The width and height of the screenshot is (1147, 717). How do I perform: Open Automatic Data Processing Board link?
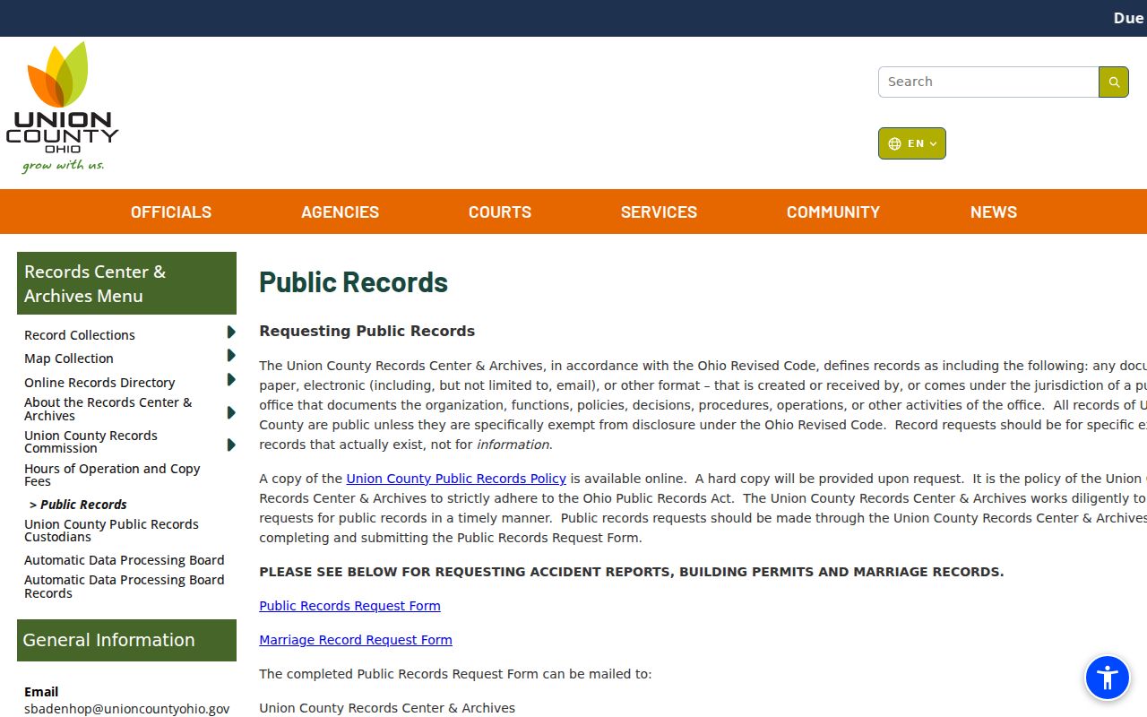pyautogui.click(x=125, y=560)
